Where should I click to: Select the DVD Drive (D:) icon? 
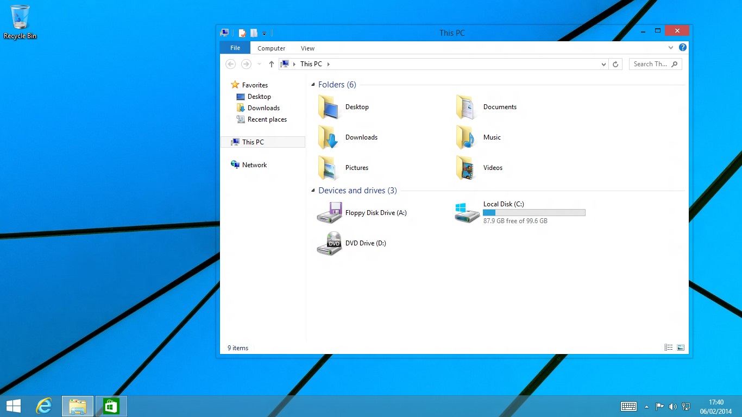329,243
